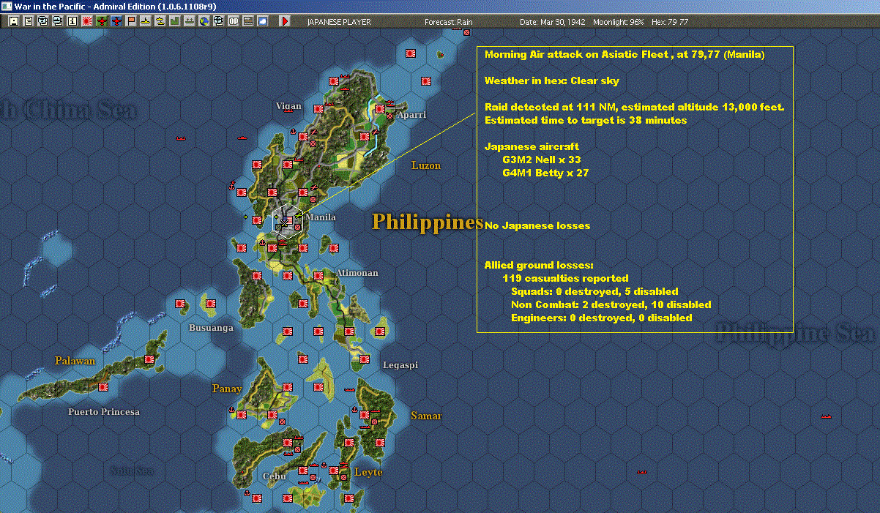Viewport: 880px width, 513px height.
Task: Select the highlighted Manila hex
Action: (x=288, y=221)
